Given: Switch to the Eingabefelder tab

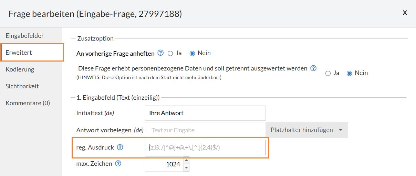Looking at the screenshot, I should point(24,36).
